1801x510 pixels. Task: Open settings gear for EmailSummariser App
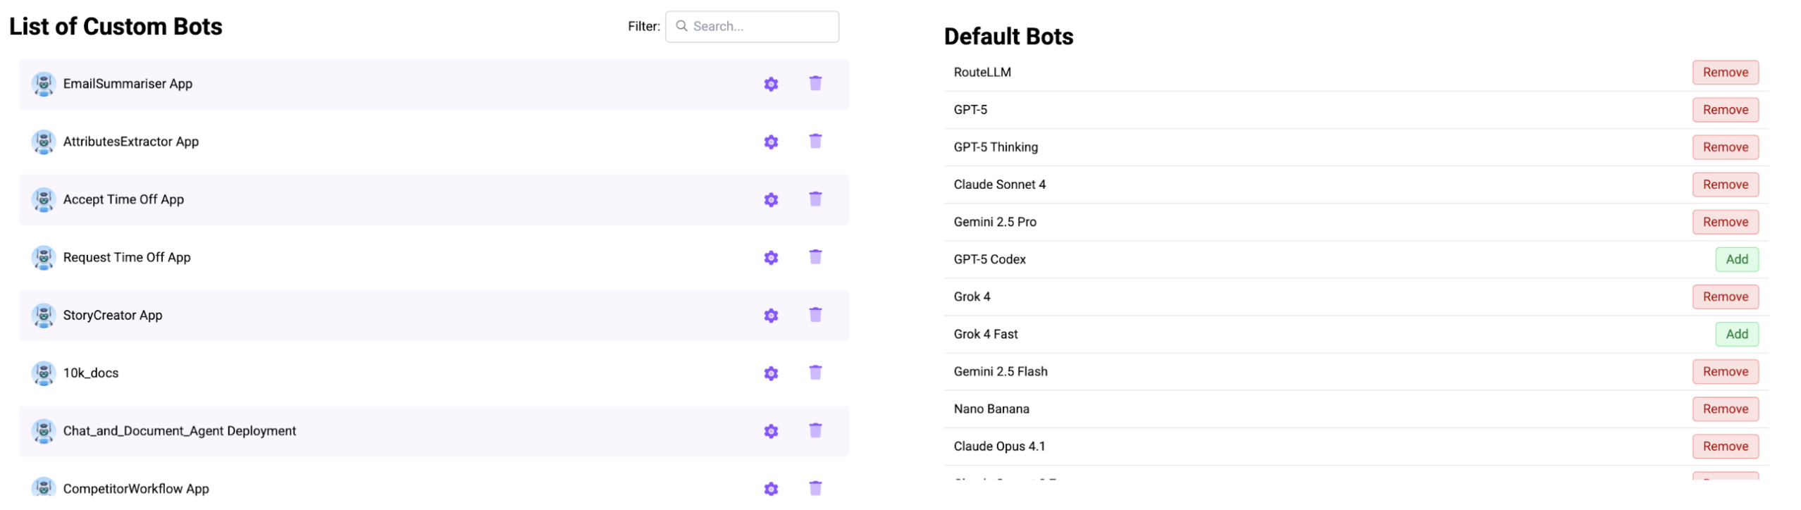(771, 84)
